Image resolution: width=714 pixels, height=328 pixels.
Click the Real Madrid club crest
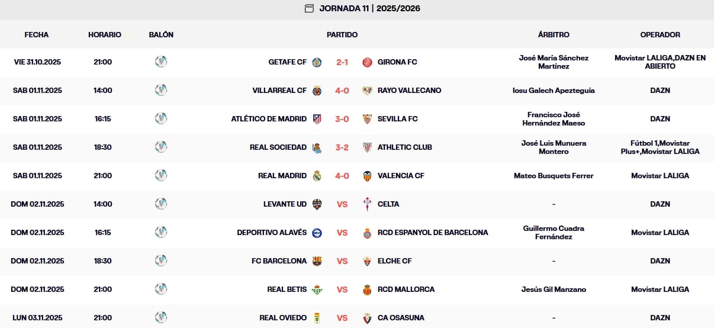[317, 176]
